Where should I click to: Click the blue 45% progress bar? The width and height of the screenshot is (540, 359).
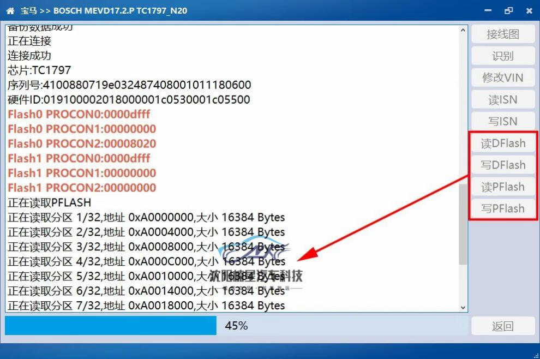click(x=111, y=326)
